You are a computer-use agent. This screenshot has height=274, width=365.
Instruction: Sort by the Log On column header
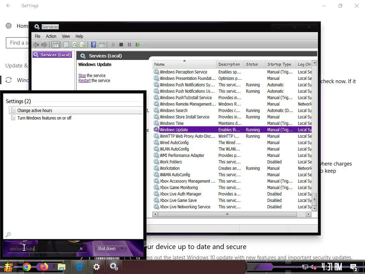(x=304, y=64)
